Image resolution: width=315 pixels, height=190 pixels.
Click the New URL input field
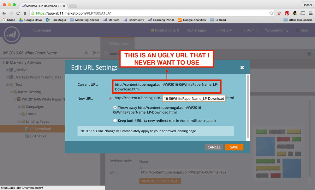[x=194, y=99]
